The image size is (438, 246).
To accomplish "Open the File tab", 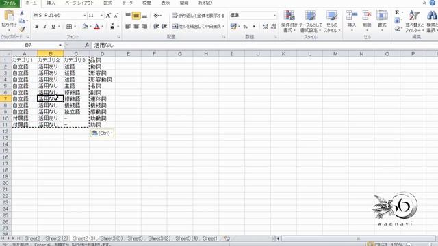I will pos(10,3).
